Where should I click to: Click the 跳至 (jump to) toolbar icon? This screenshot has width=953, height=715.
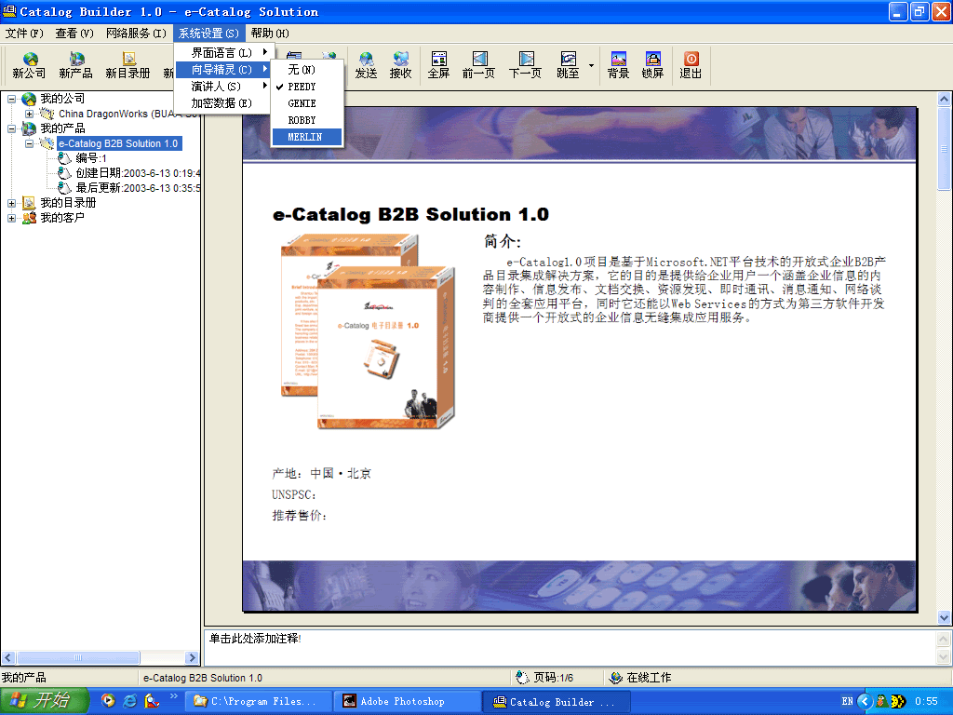[568, 65]
